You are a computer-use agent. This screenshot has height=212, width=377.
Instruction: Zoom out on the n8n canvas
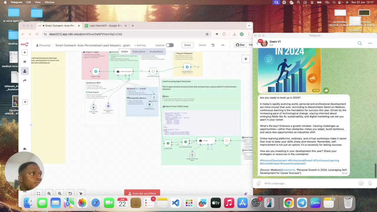coord(59,193)
